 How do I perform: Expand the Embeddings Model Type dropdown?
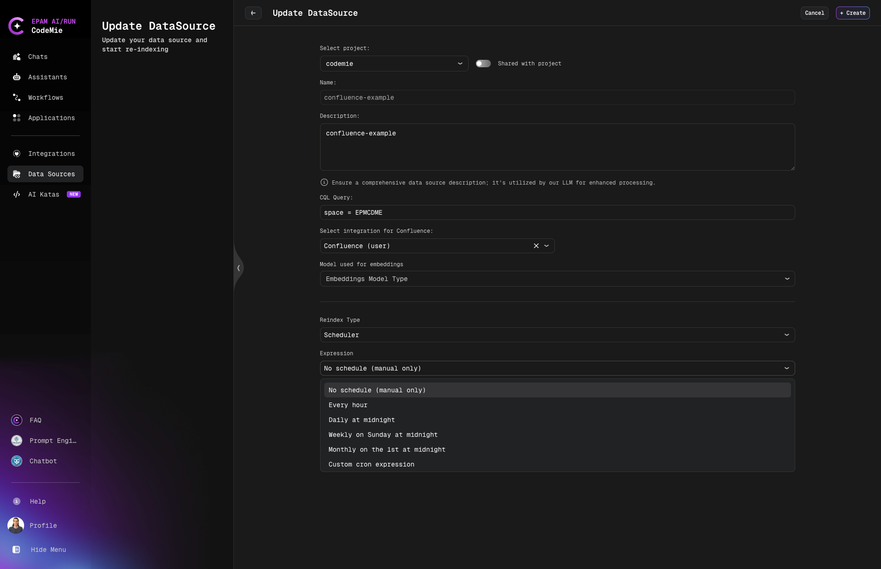pyautogui.click(x=787, y=279)
